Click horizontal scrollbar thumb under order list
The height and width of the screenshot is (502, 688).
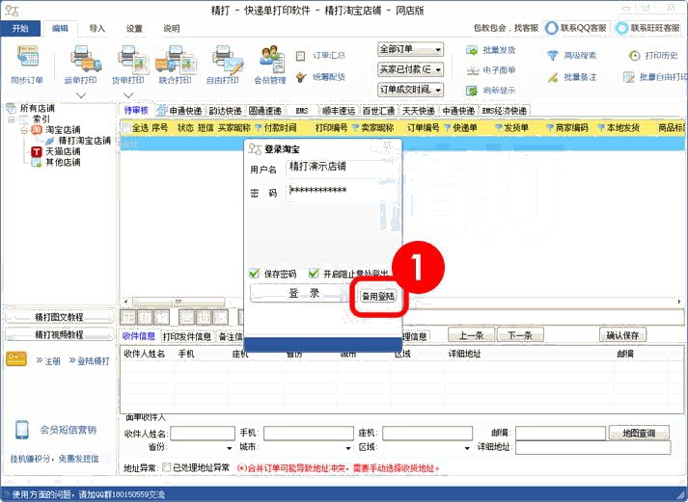[179, 302]
